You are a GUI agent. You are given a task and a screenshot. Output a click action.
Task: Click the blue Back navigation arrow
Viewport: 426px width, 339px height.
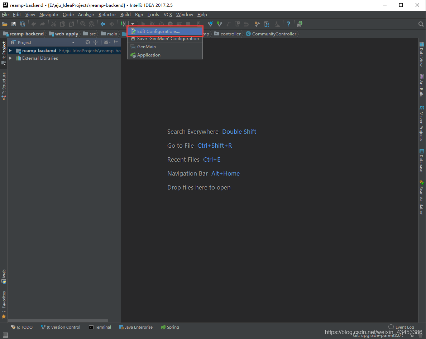[x=103, y=24]
